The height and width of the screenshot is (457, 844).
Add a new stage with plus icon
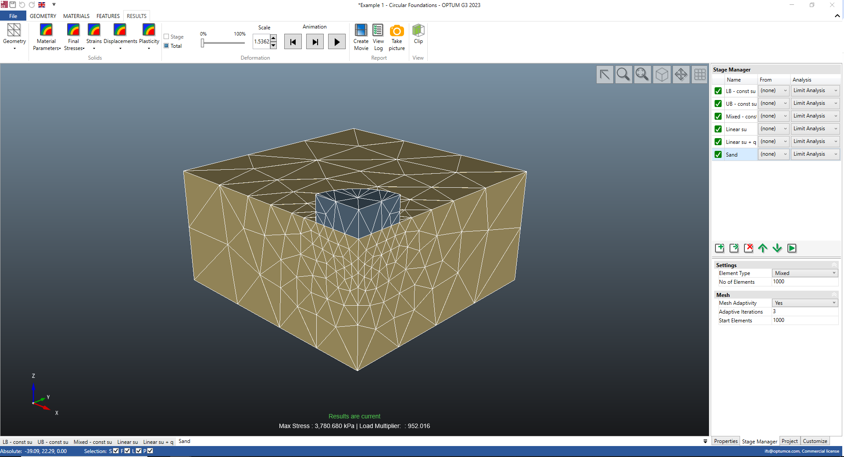tap(720, 248)
